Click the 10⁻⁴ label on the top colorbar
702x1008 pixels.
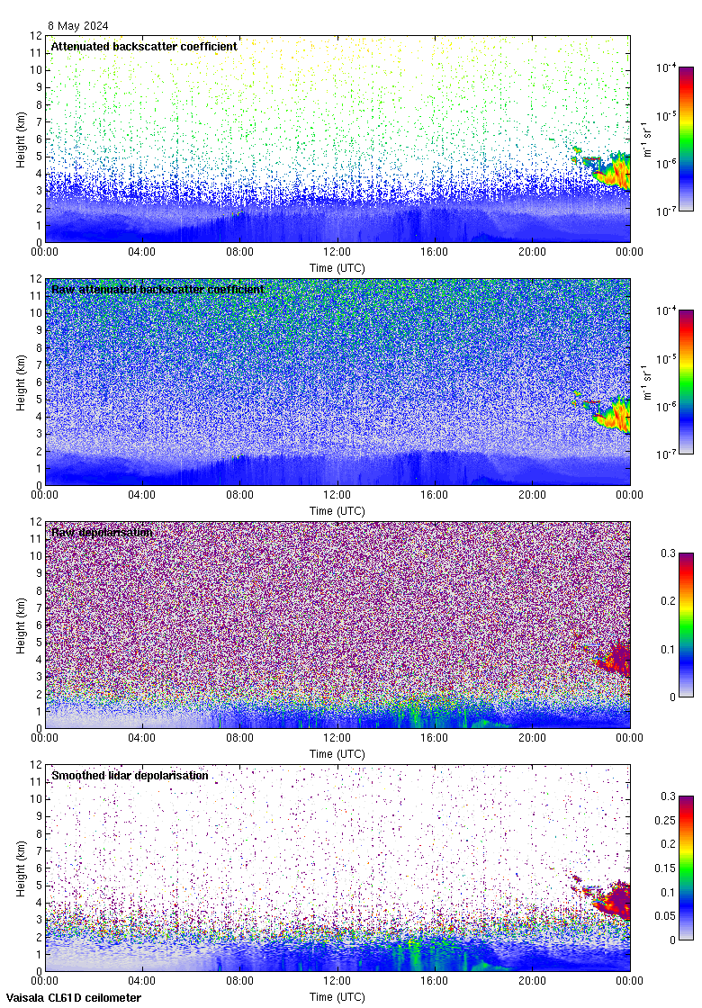[x=666, y=67]
